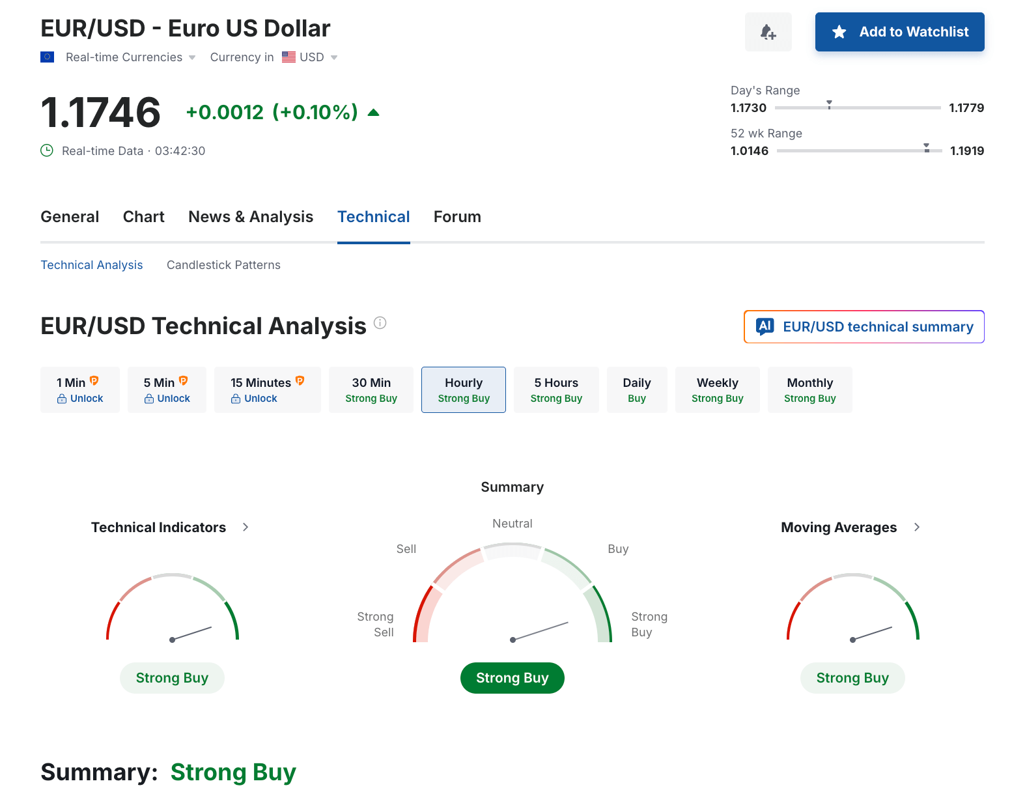
Task: Click the bell alert icon
Action: pos(768,32)
